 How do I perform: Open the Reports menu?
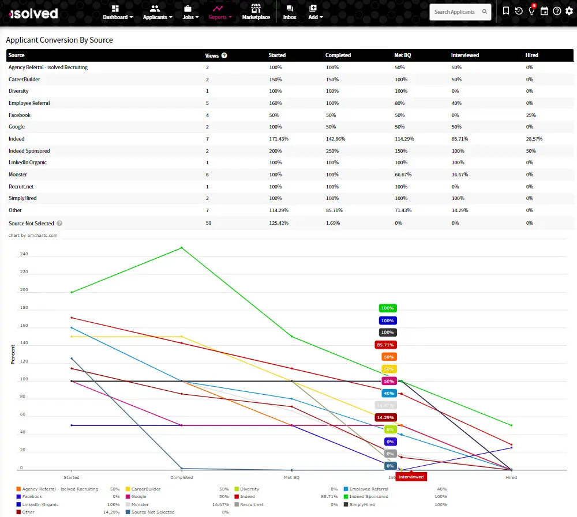click(x=220, y=13)
